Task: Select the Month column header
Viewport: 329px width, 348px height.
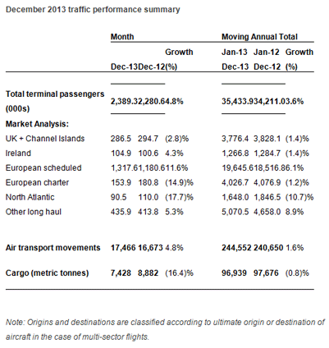Action: pyautogui.click(x=122, y=37)
